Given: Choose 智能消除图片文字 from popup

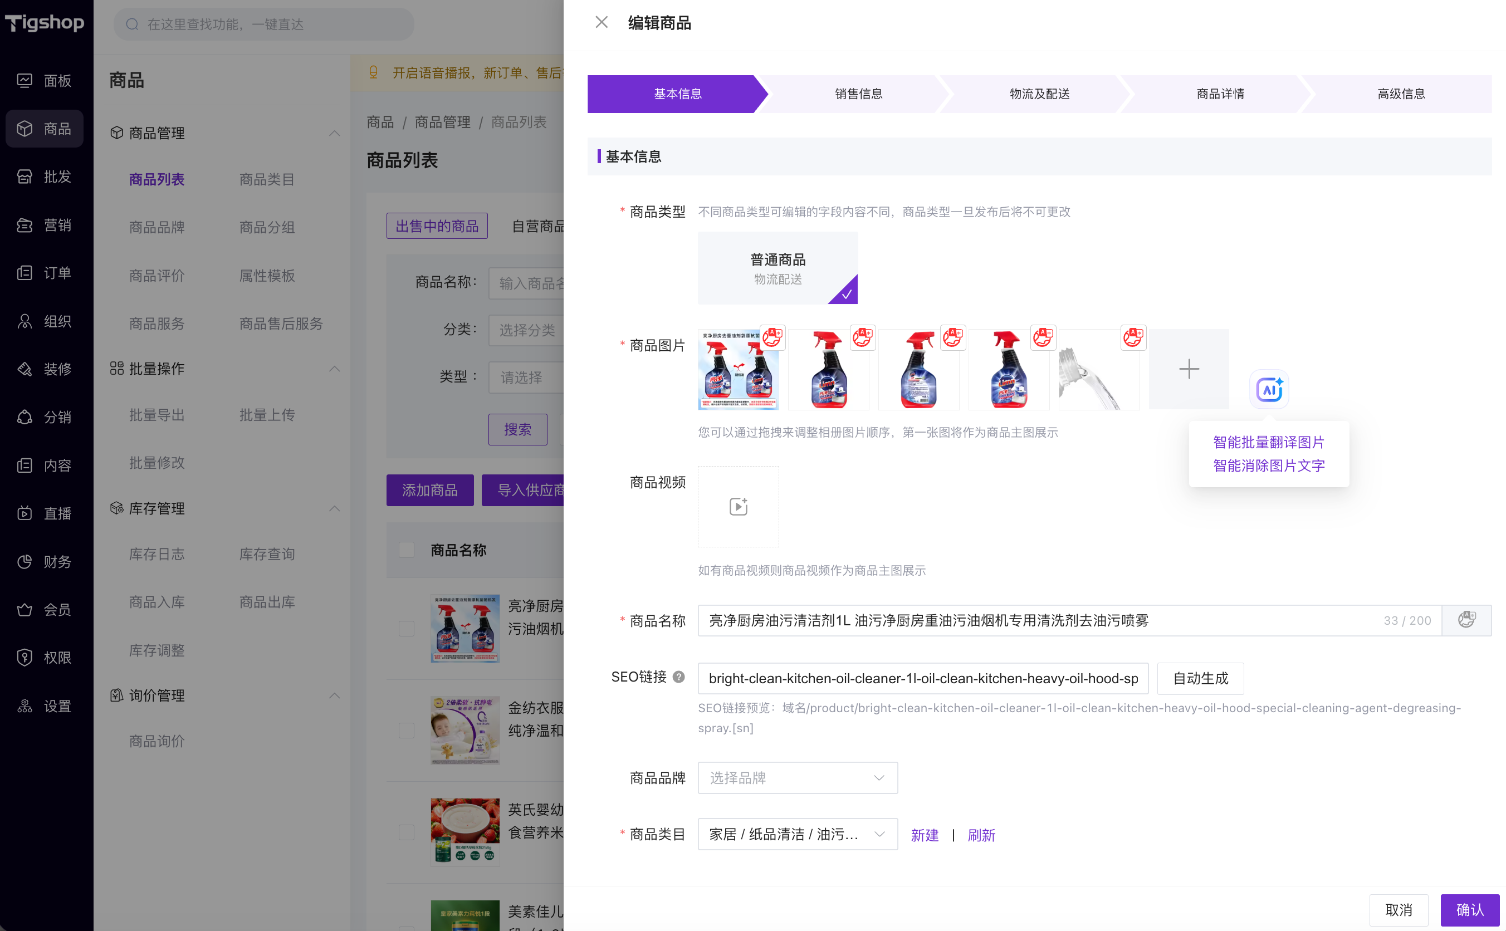Looking at the screenshot, I should point(1268,465).
